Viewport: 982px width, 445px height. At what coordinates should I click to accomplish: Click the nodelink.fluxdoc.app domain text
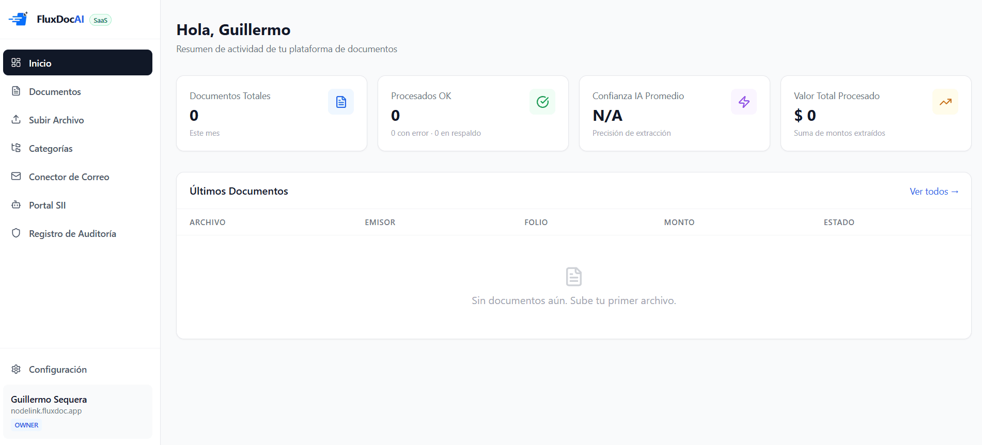(46, 411)
